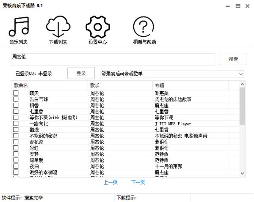Click the song list vertical scrollbar thumb

coord(242,106)
